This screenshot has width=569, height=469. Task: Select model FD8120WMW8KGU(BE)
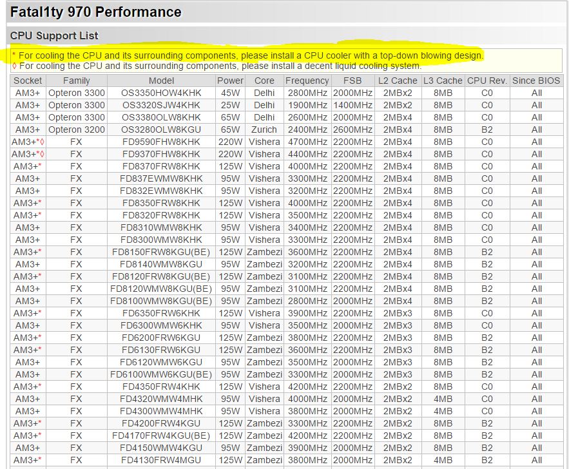coord(161,289)
